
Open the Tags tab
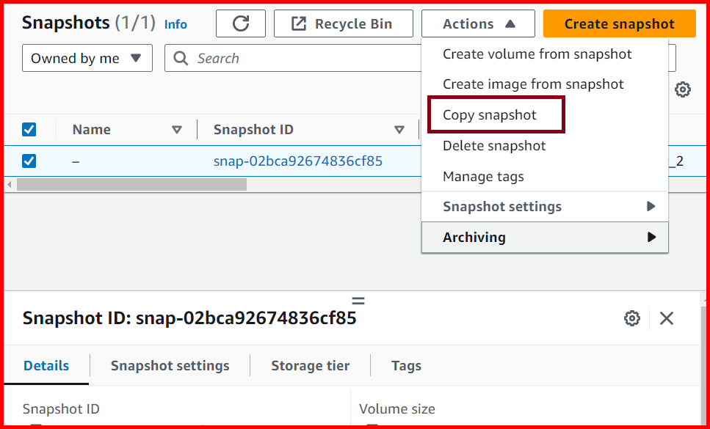pos(406,365)
